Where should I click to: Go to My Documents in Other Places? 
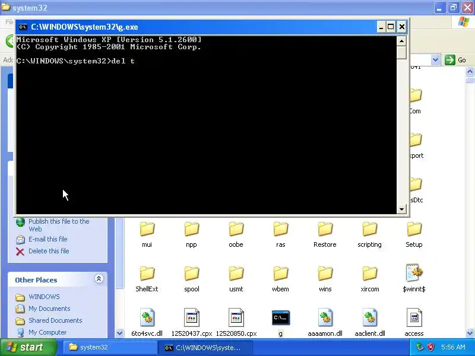49,309
